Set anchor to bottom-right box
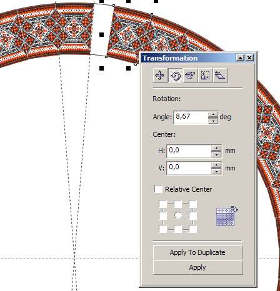The width and height of the screenshot is (280, 291). click(x=192, y=229)
